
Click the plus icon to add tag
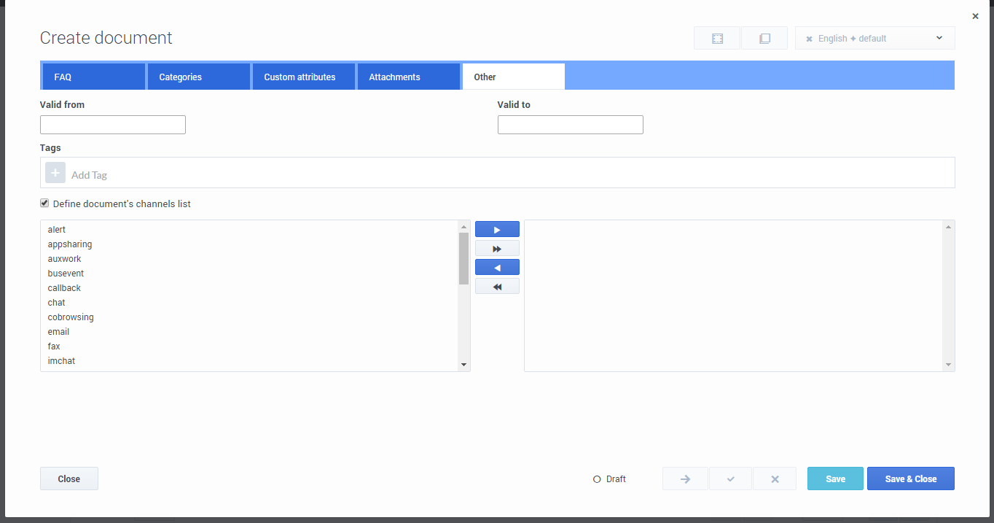pos(55,173)
